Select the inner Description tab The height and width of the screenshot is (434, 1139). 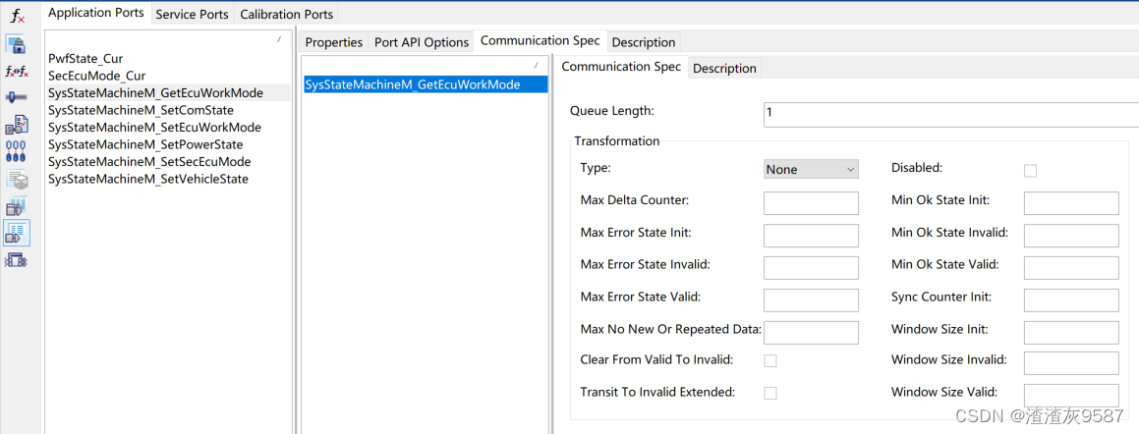coord(724,68)
